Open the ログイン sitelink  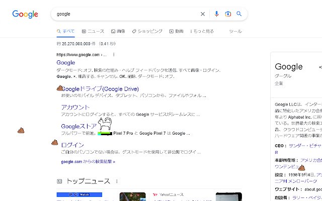72,145
